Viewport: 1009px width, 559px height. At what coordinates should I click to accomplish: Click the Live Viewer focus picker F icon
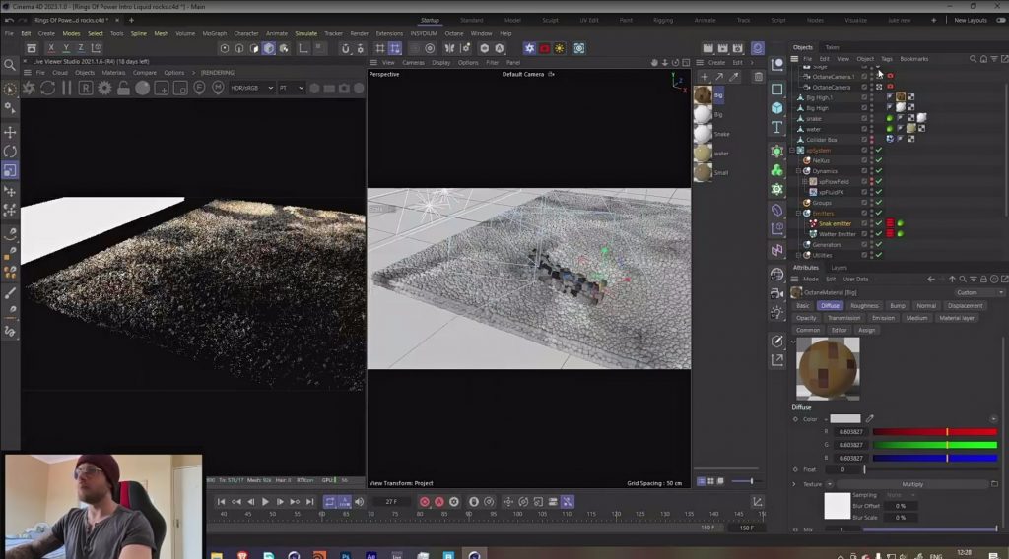coord(199,88)
